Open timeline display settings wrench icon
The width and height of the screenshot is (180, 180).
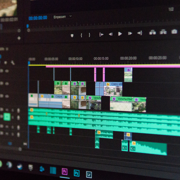pos(13,63)
